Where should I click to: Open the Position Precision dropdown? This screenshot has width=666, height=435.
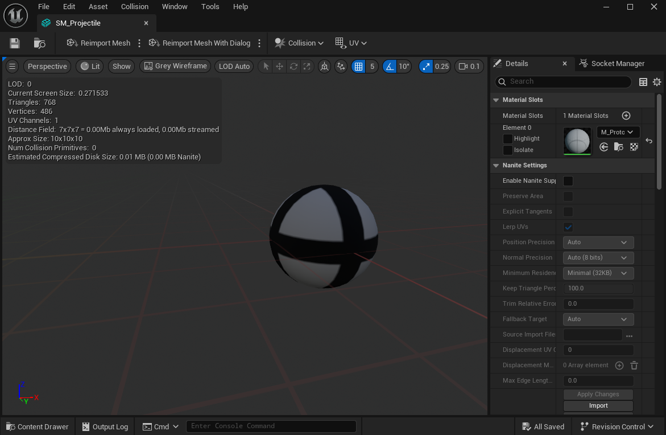[x=598, y=243]
